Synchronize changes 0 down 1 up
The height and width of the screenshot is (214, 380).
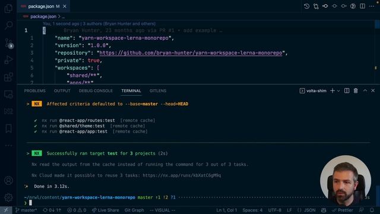coord(52,210)
